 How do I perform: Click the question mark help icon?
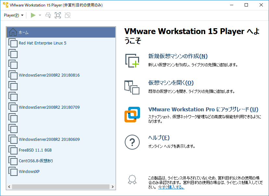click(x=132, y=142)
